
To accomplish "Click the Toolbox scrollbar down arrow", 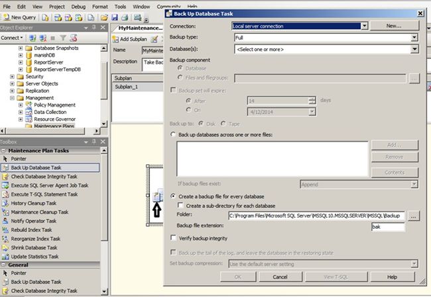I will point(104,292).
